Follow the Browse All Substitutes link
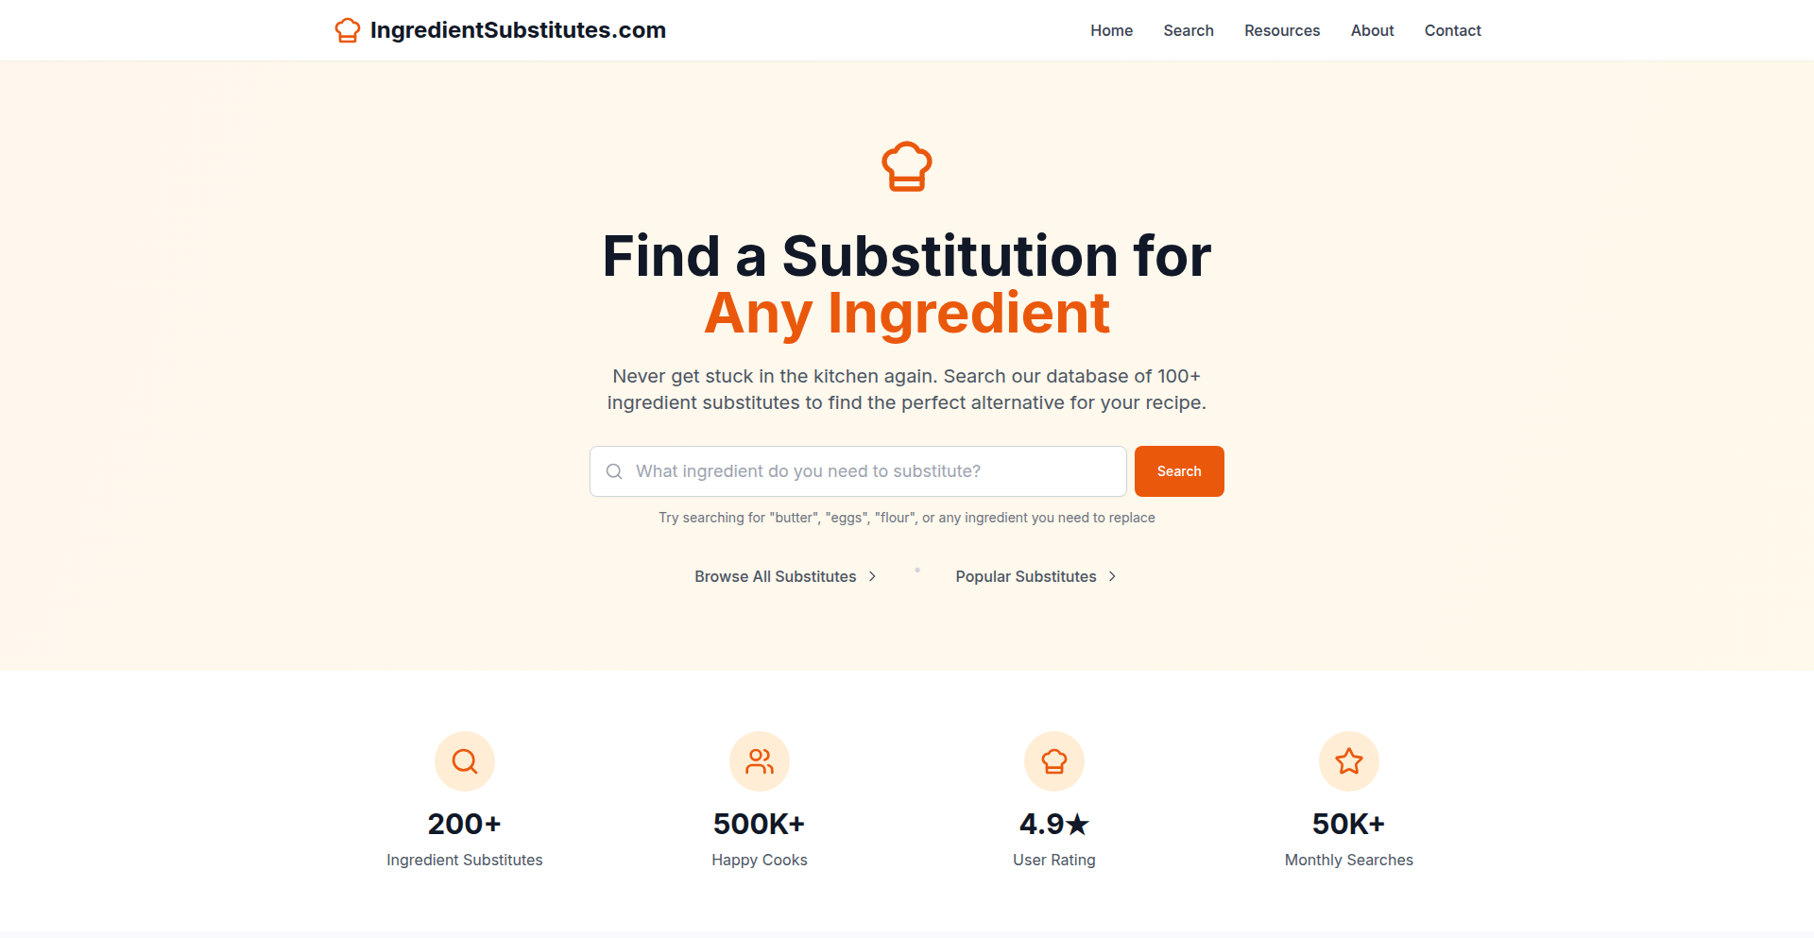The width and height of the screenshot is (1814, 938). click(776, 576)
